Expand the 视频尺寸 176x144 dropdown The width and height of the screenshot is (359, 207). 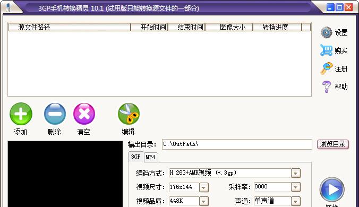pos(203,187)
